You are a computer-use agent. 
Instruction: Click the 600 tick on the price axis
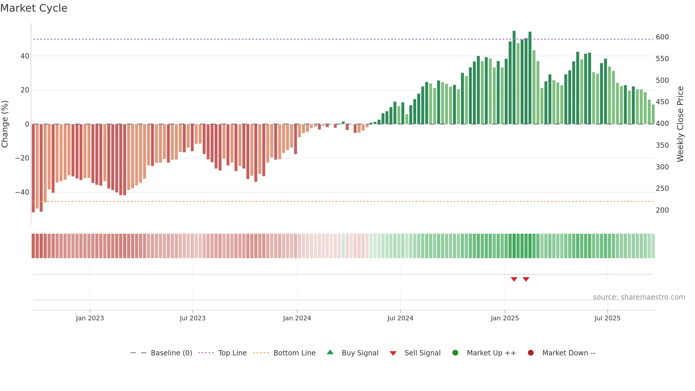click(x=662, y=37)
